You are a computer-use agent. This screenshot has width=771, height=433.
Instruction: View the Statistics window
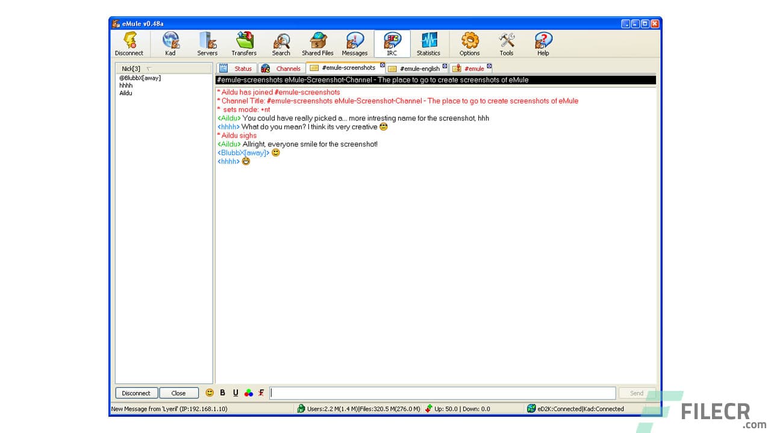click(x=428, y=43)
